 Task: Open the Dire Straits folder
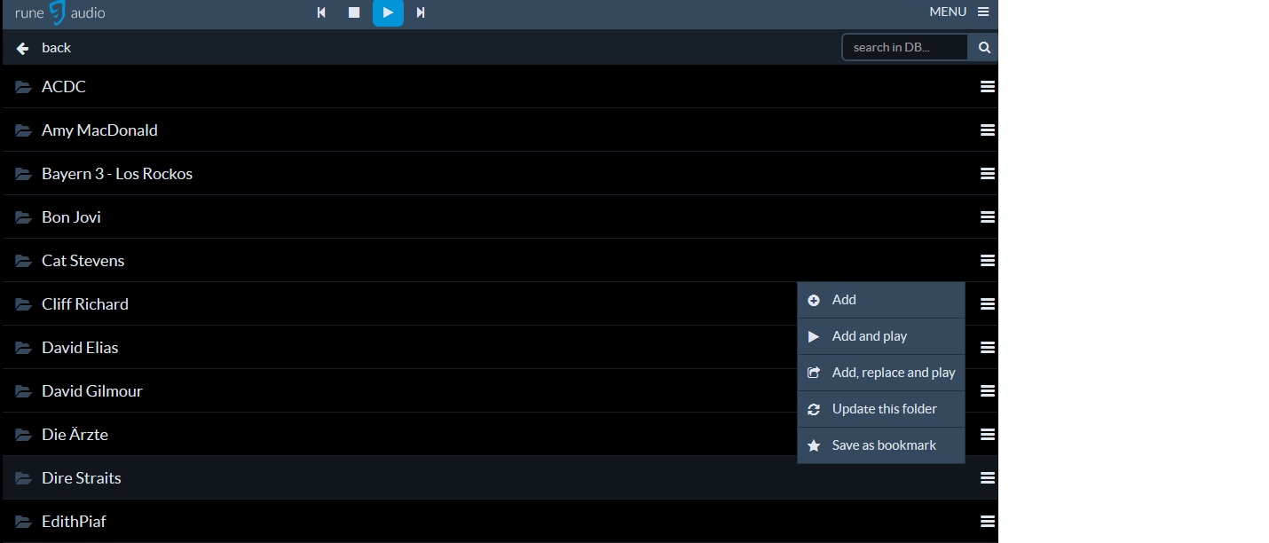click(501, 477)
